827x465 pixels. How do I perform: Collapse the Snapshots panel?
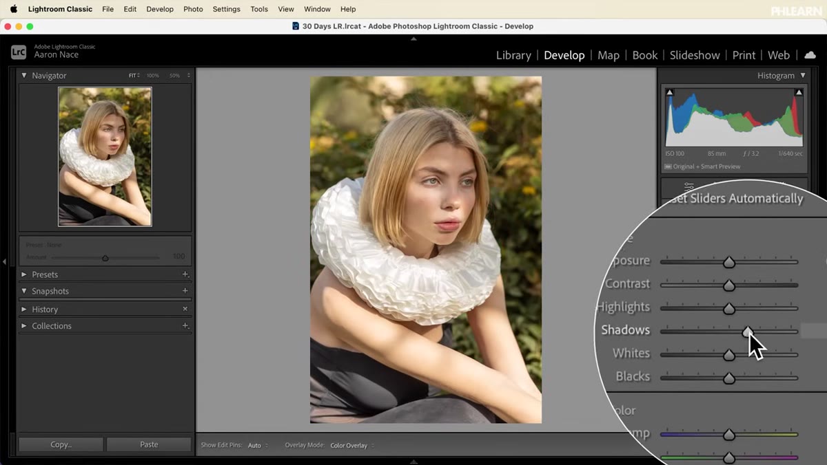point(24,291)
